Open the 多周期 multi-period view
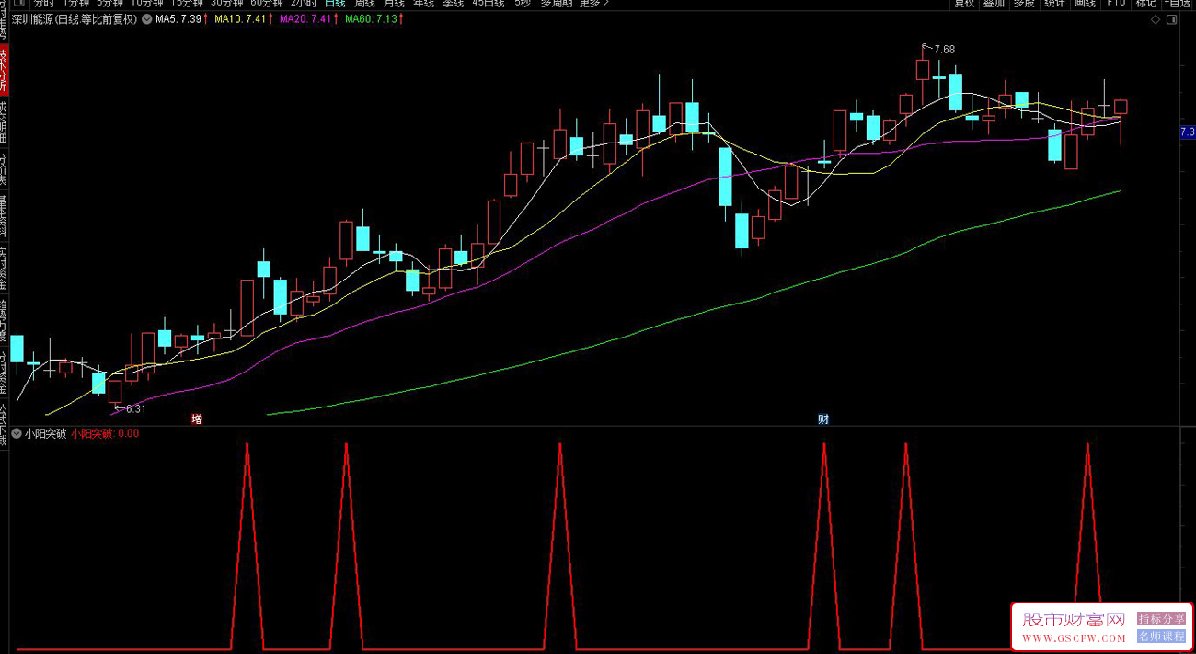This screenshot has width=1196, height=654. (556, 3)
